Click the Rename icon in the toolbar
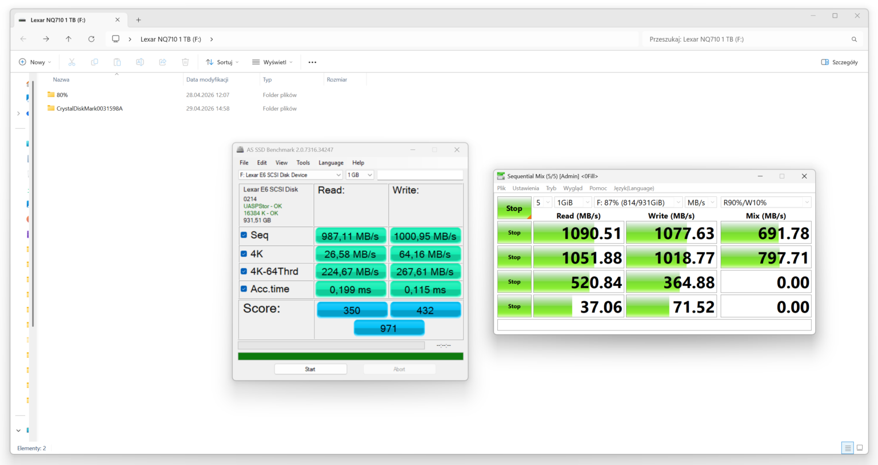 pyautogui.click(x=139, y=62)
